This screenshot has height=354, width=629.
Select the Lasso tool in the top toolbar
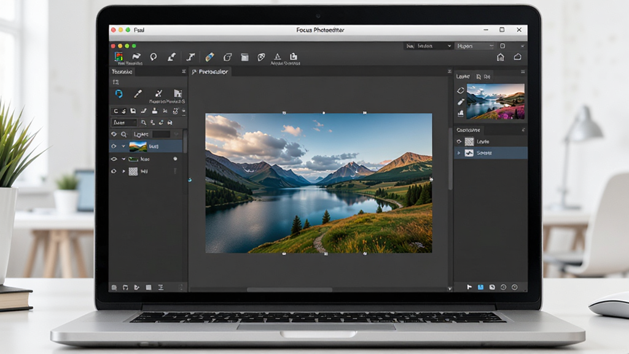153,57
